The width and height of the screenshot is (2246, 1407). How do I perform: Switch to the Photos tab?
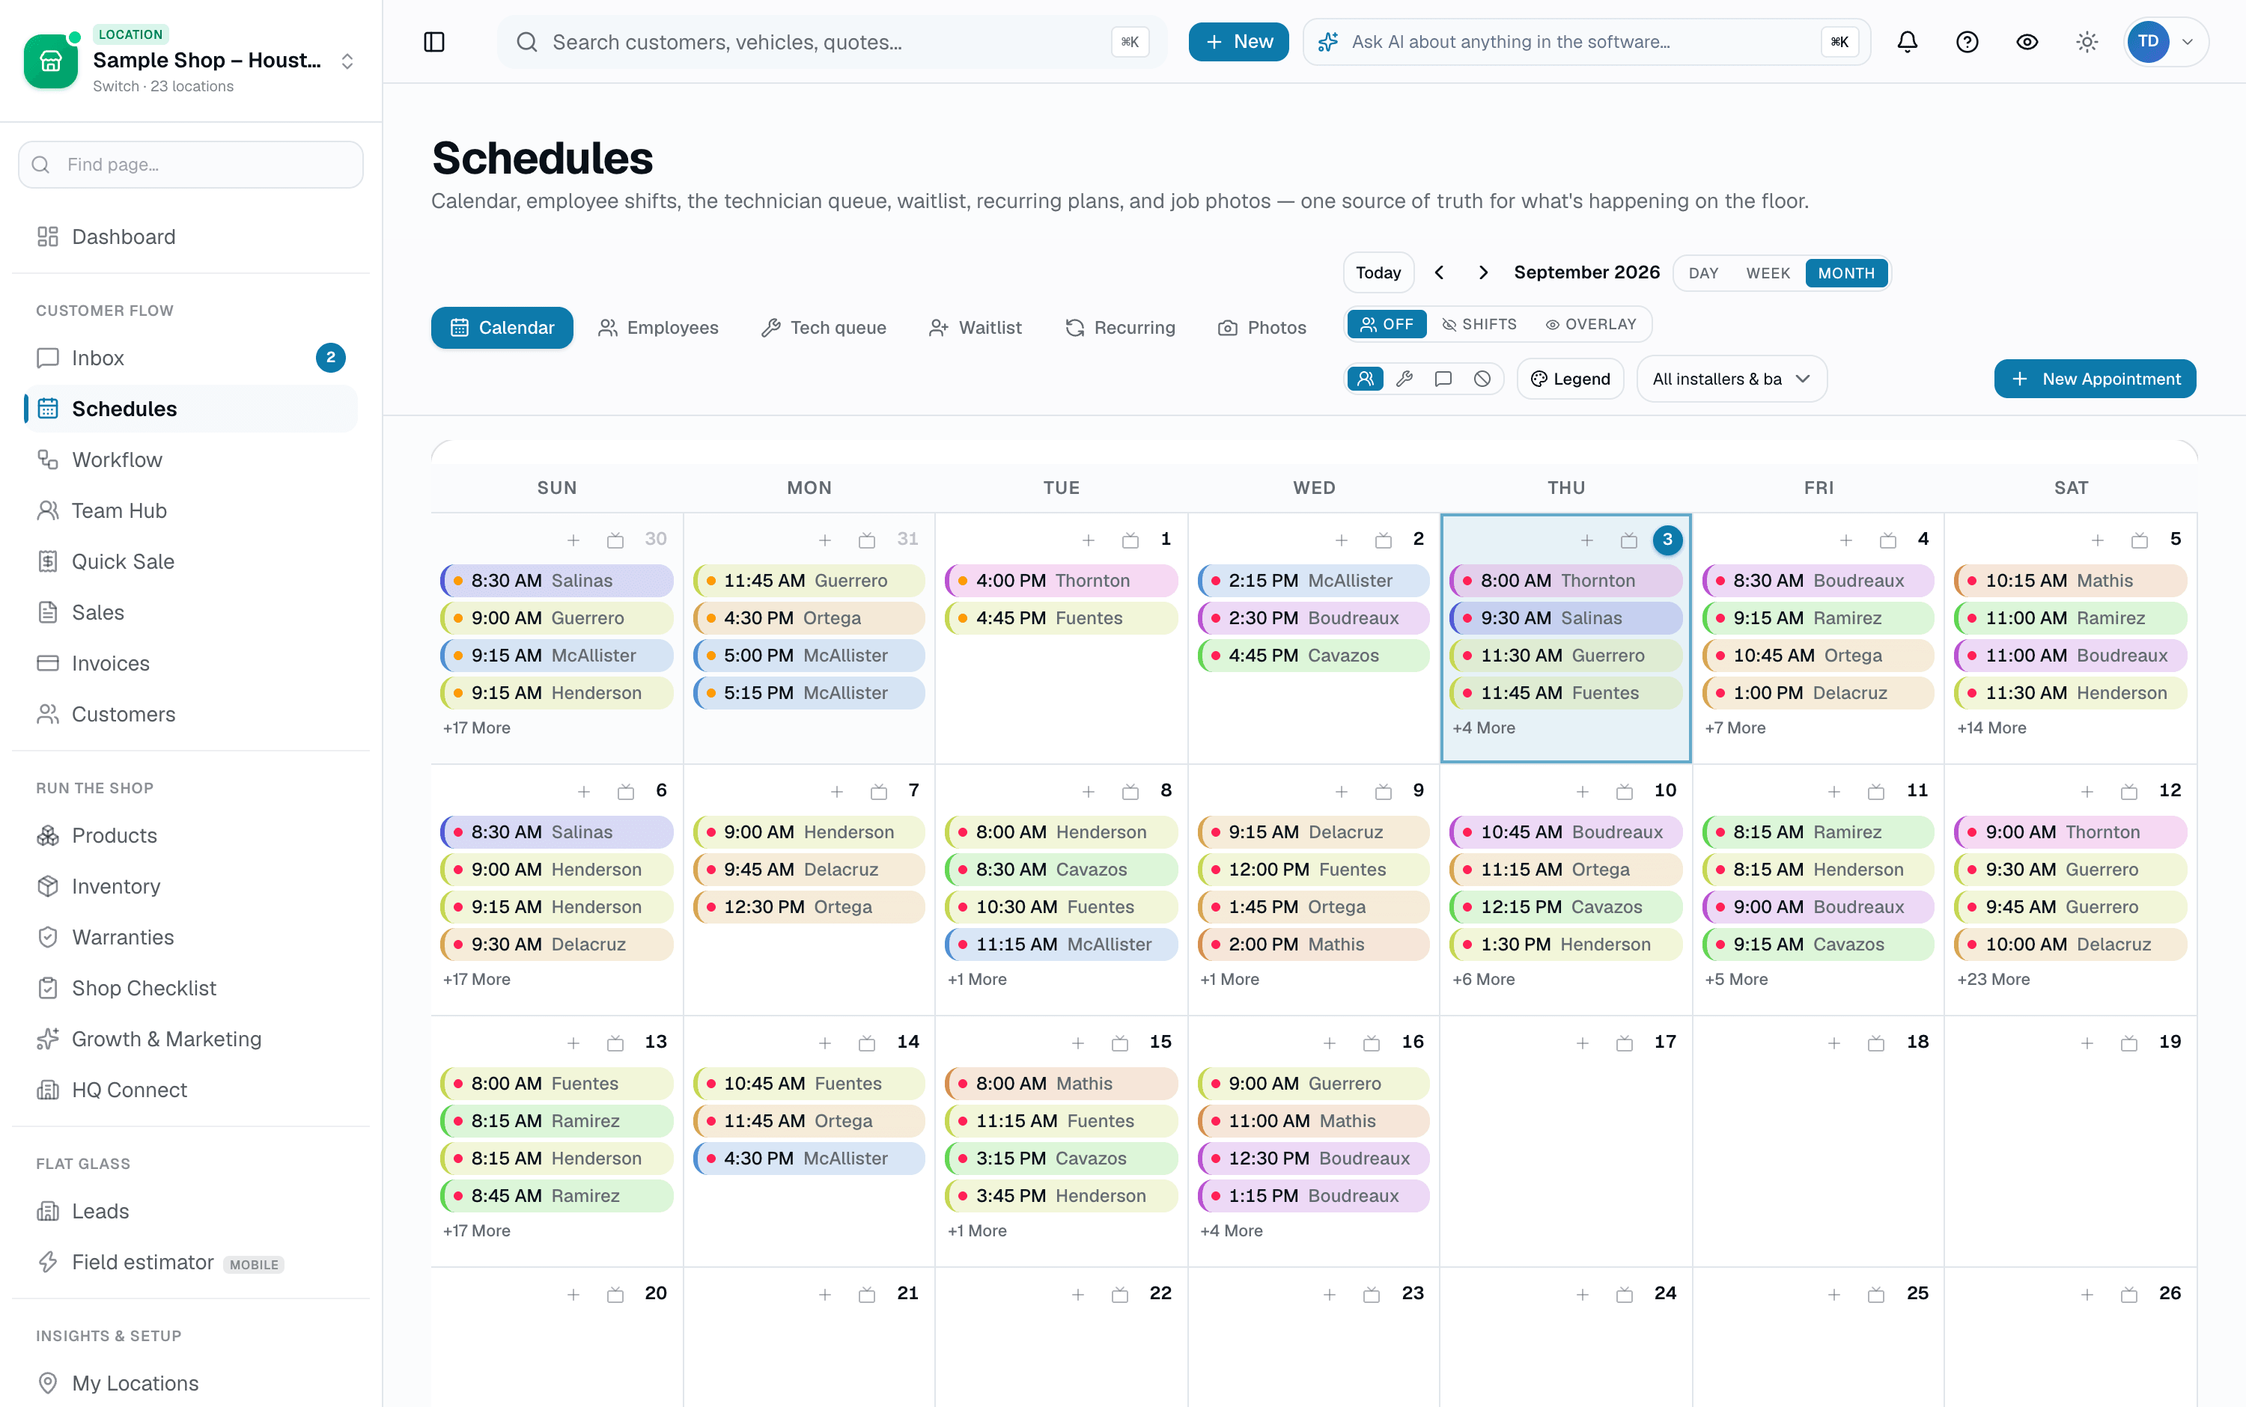click(x=1262, y=328)
